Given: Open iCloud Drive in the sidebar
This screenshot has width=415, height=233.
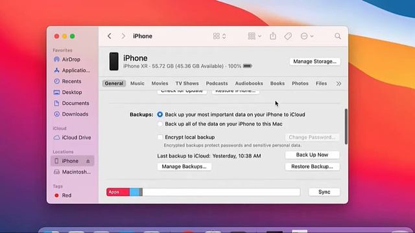Looking at the screenshot, I should 72,138.
